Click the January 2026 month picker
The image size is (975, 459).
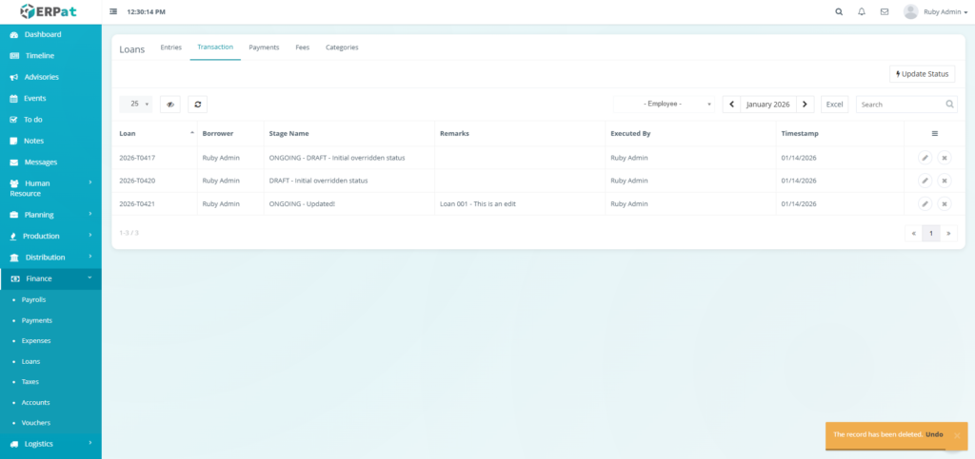tap(768, 105)
